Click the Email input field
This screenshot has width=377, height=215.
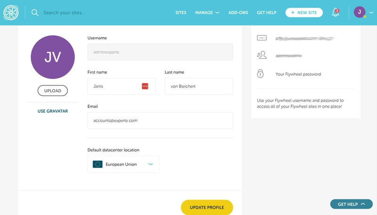coord(160,120)
